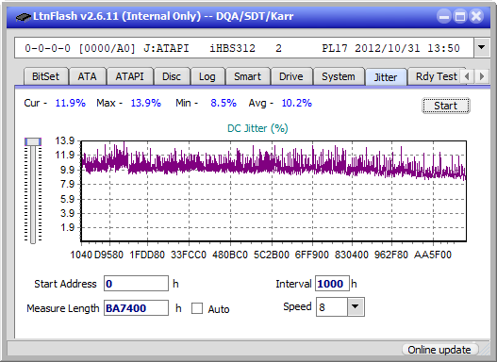Click the x-axis label AA5F00
The height and width of the screenshot is (362, 497).
tap(433, 255)
